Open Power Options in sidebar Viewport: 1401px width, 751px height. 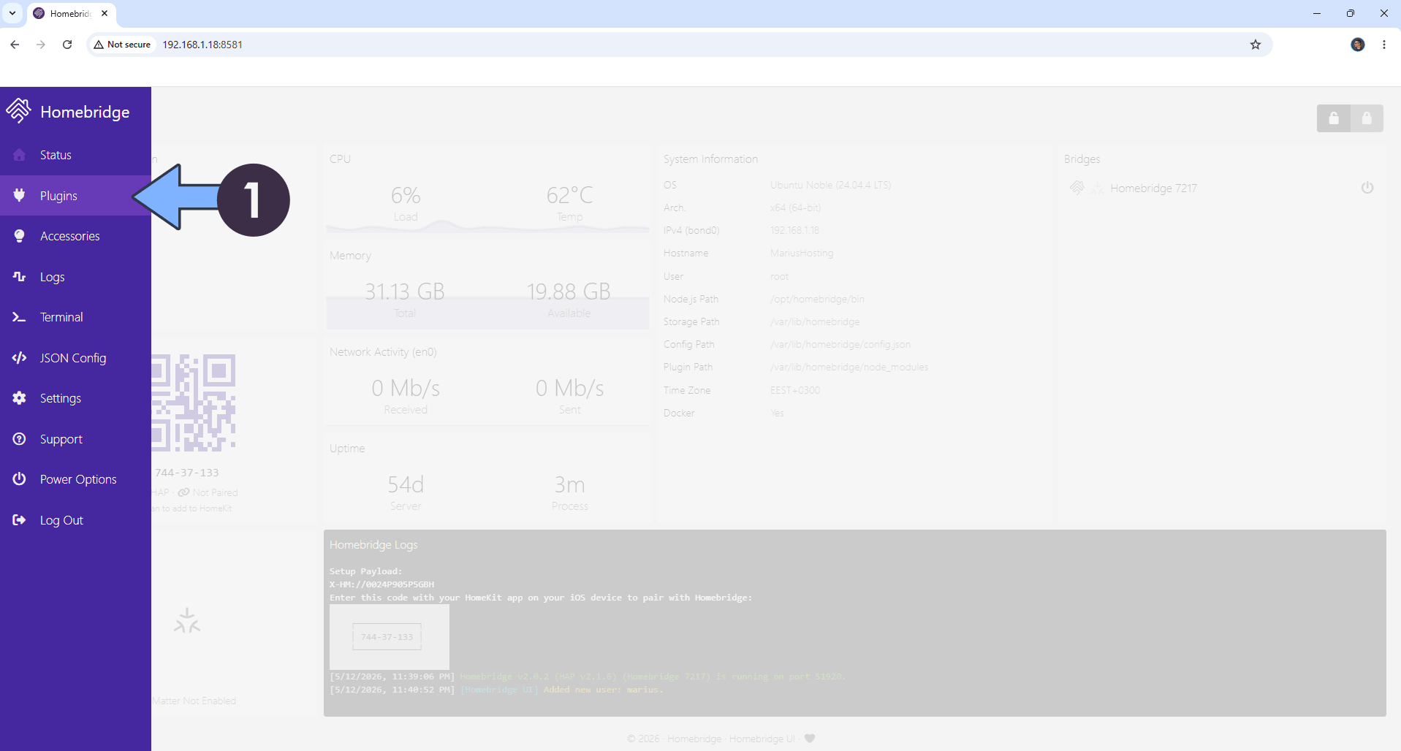tap(75, 479)
